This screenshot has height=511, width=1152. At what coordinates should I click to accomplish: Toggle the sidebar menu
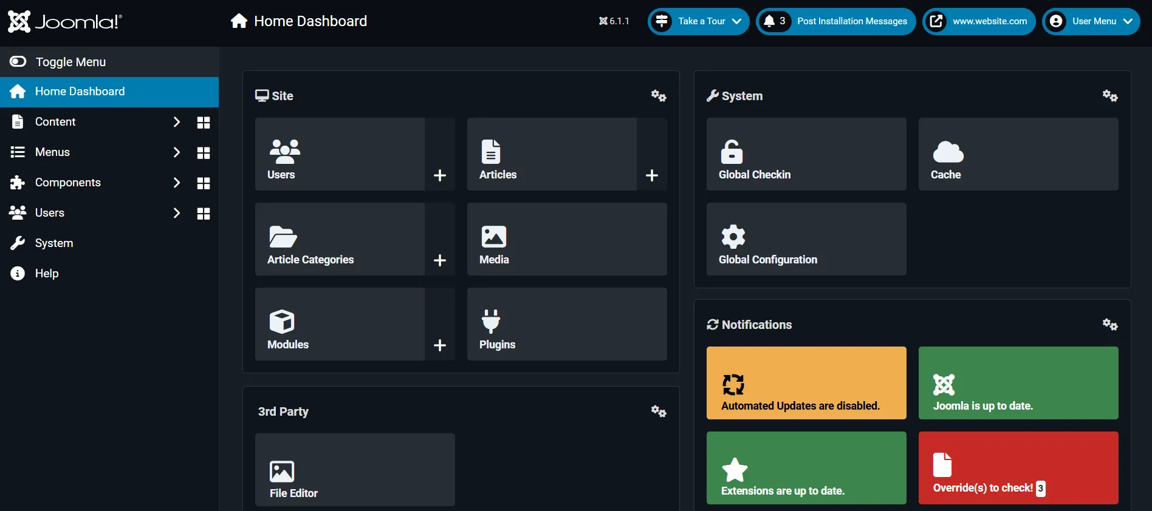[x=109, y=62]
